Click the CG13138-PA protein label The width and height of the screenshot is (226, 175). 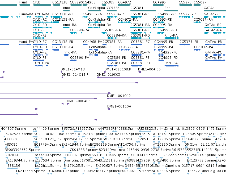pos(63,47)
